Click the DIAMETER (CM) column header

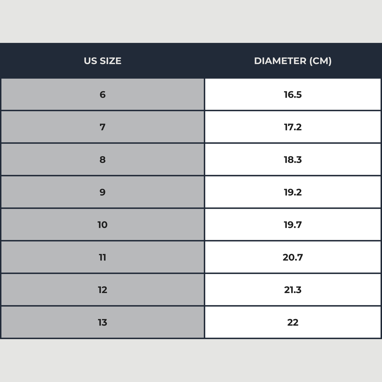point(293,61)
